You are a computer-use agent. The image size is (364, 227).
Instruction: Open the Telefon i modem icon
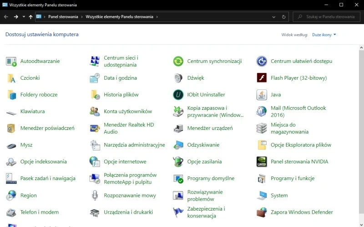coord(11,212)
